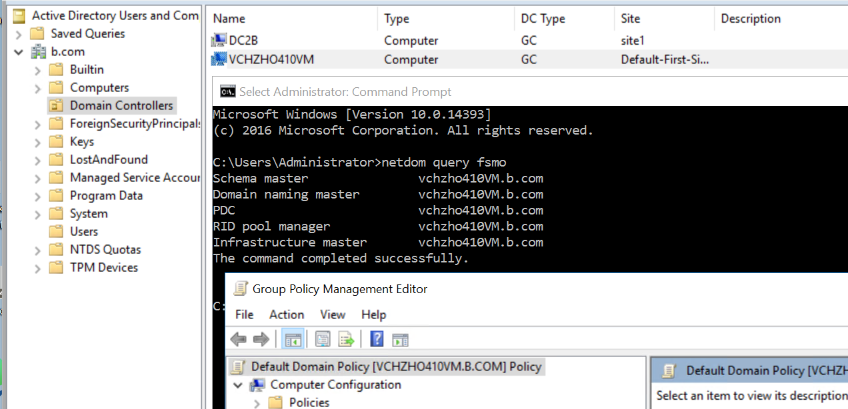848x409 pixels.
Task: Click the b.com domain icon
Action: coord(39,51)
